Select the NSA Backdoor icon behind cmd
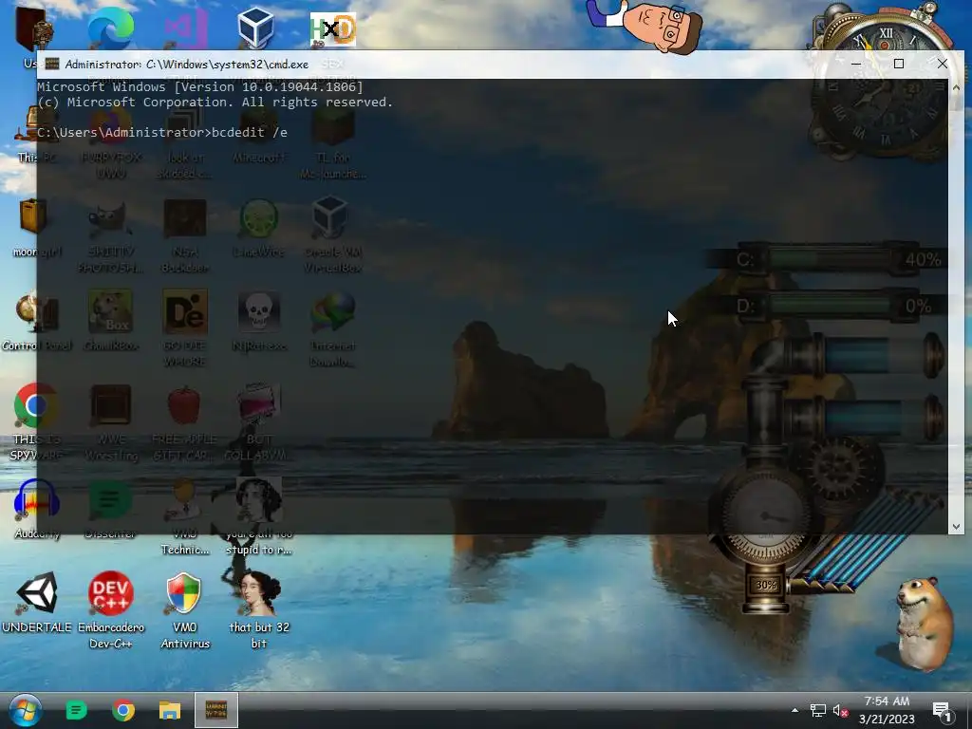Viewport: 972px width, 729px height. (185, 235)
